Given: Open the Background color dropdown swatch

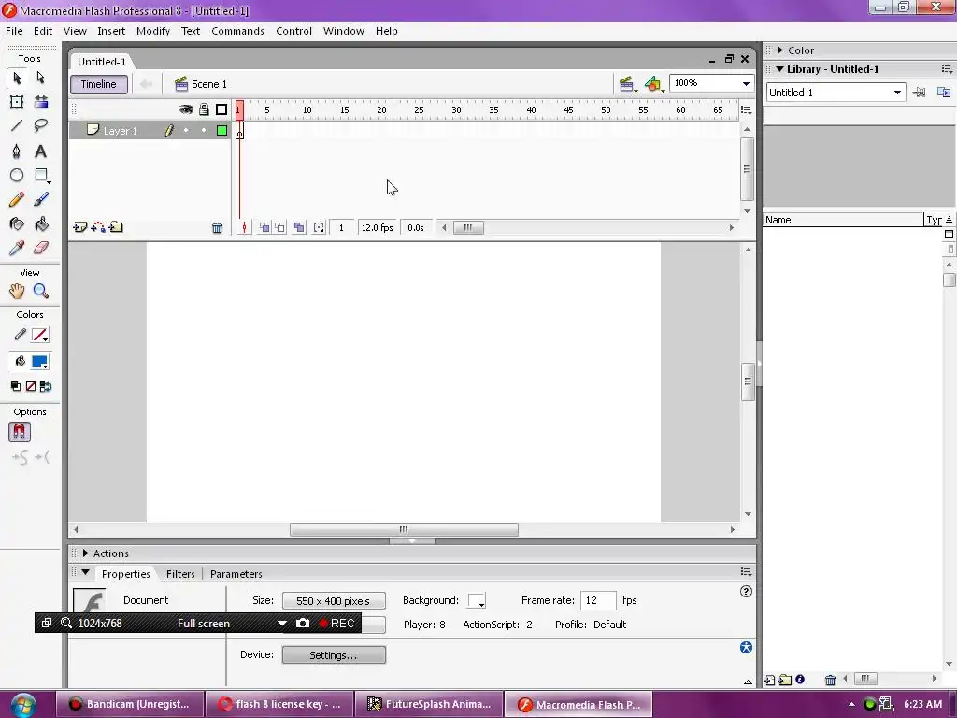Looking at the screenshot, I should [x=477, y=601].
